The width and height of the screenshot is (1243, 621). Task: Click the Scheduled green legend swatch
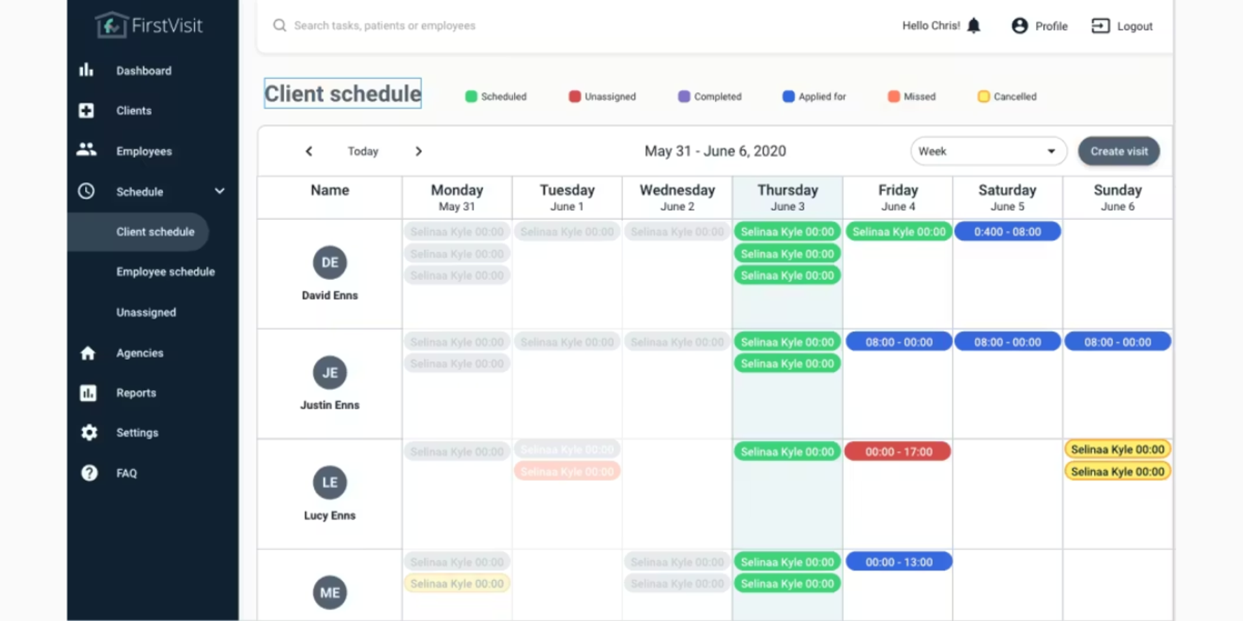(x=471, y=96)
